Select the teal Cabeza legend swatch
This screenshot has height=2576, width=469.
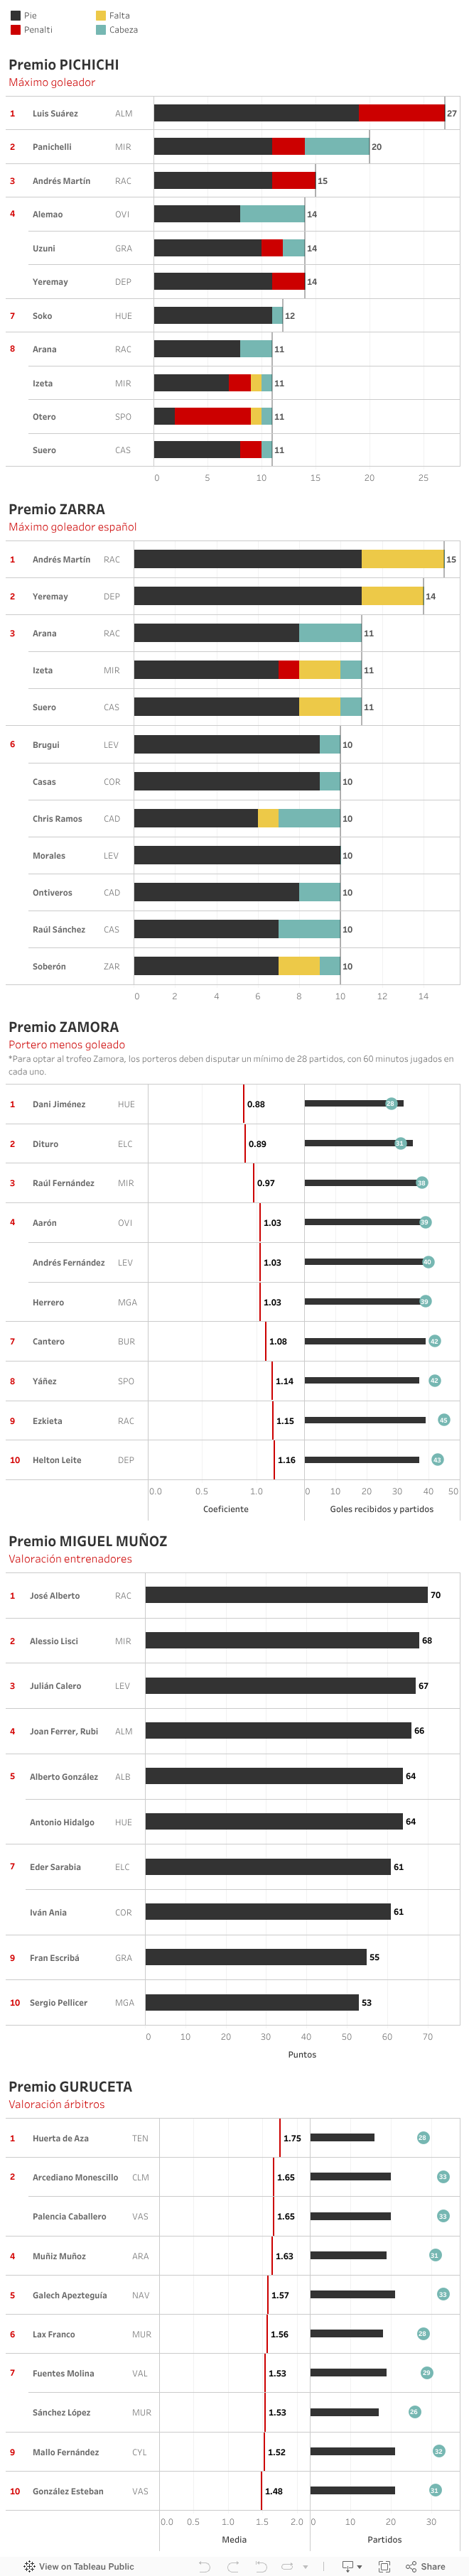pyautogui.click(x=101, y=30)
